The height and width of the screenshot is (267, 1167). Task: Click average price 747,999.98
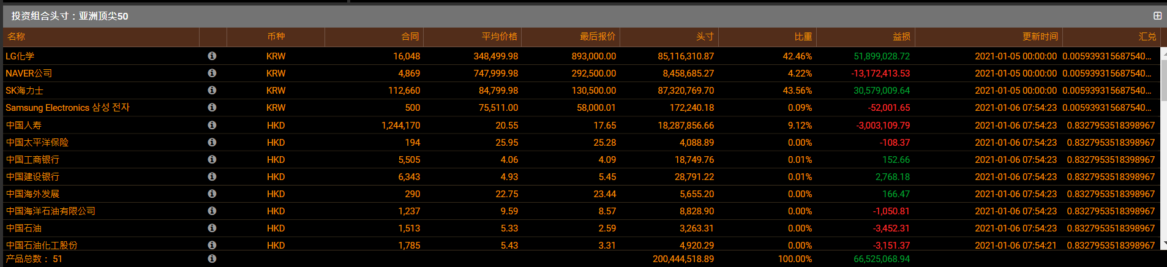[496, 73]
